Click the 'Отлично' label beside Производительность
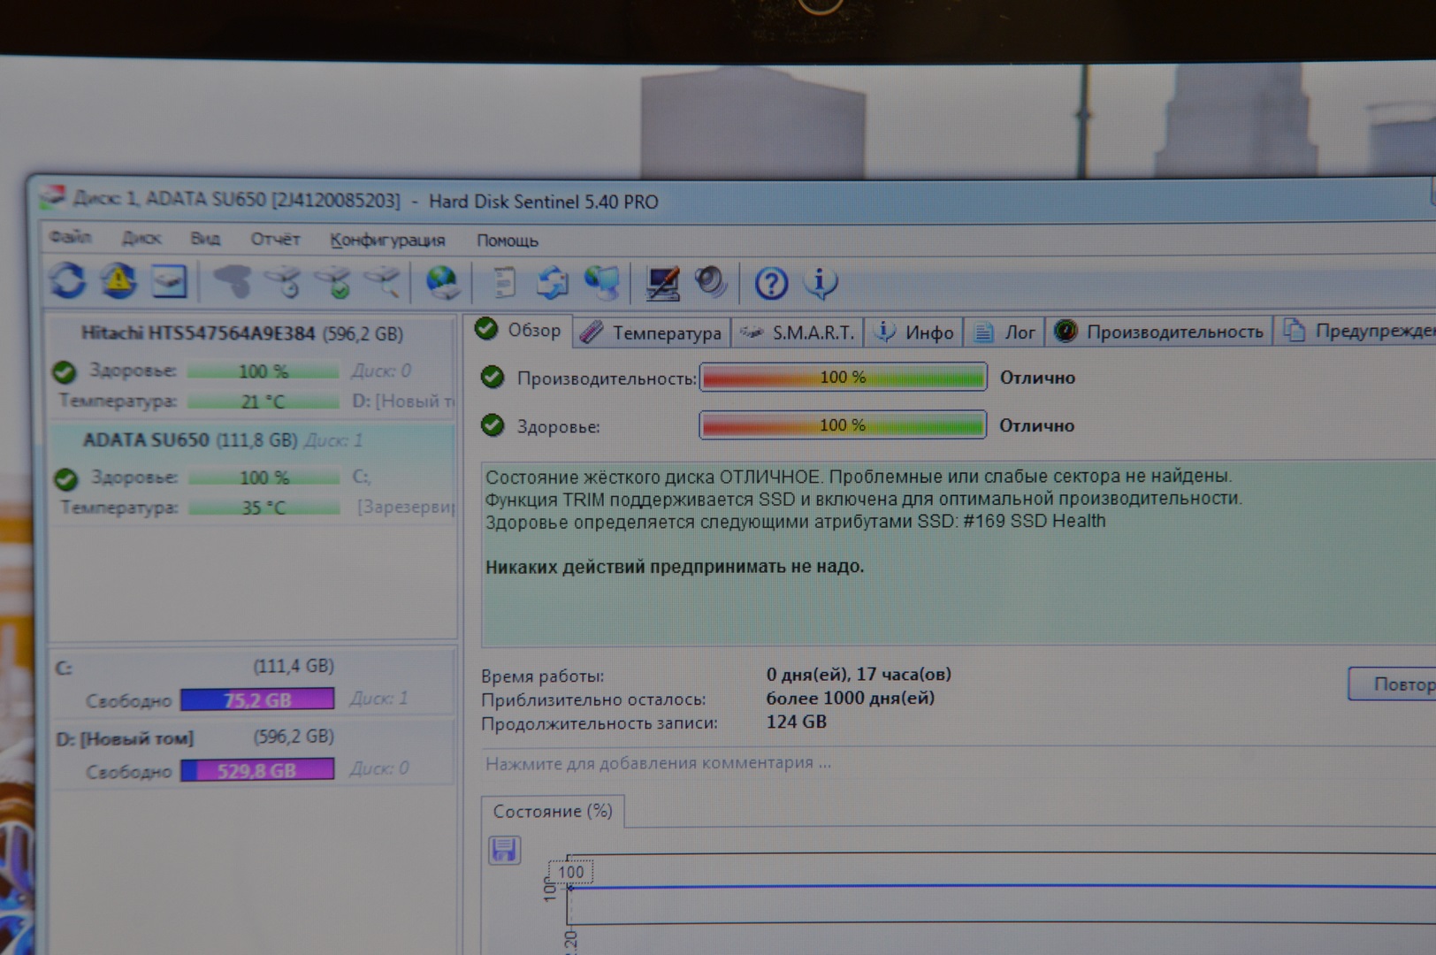The image size is (1436, 955). tap(1037, 378)
